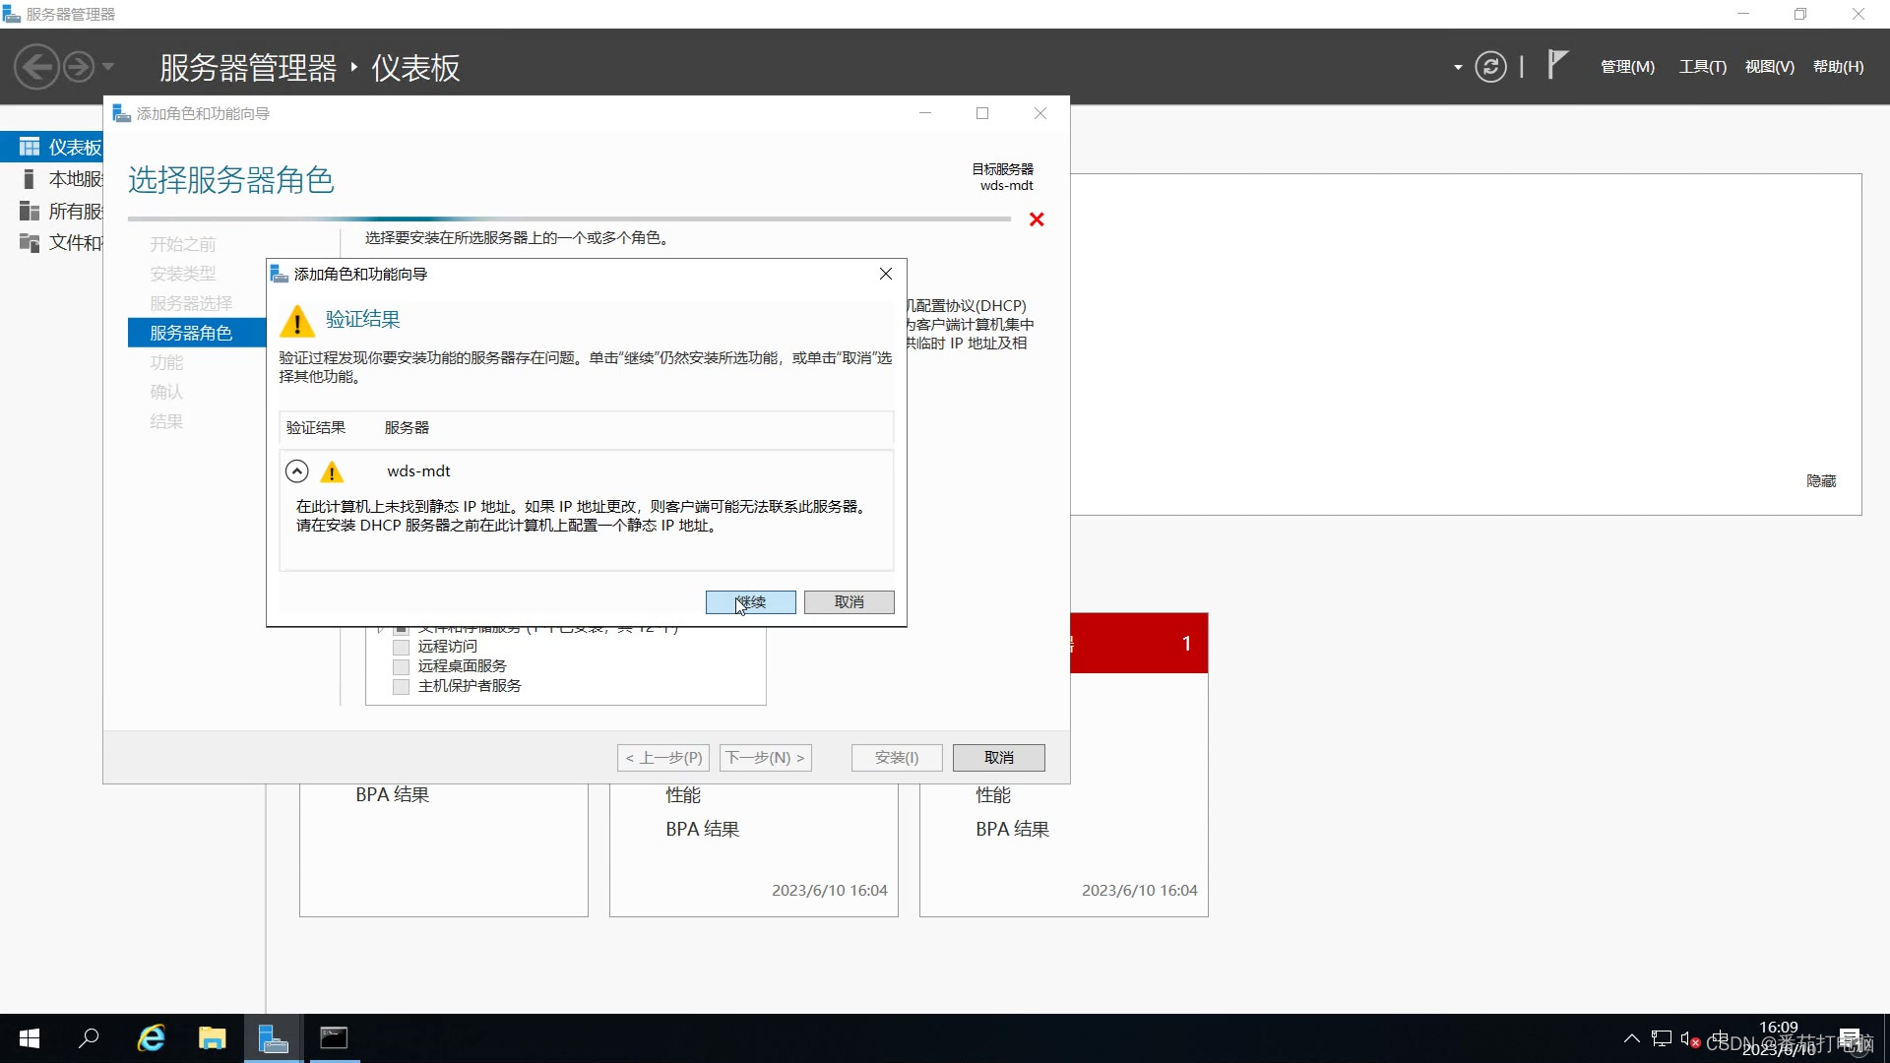
Task: Click the 隐藏 link in welcome panel
Action: coord(1821,480)
